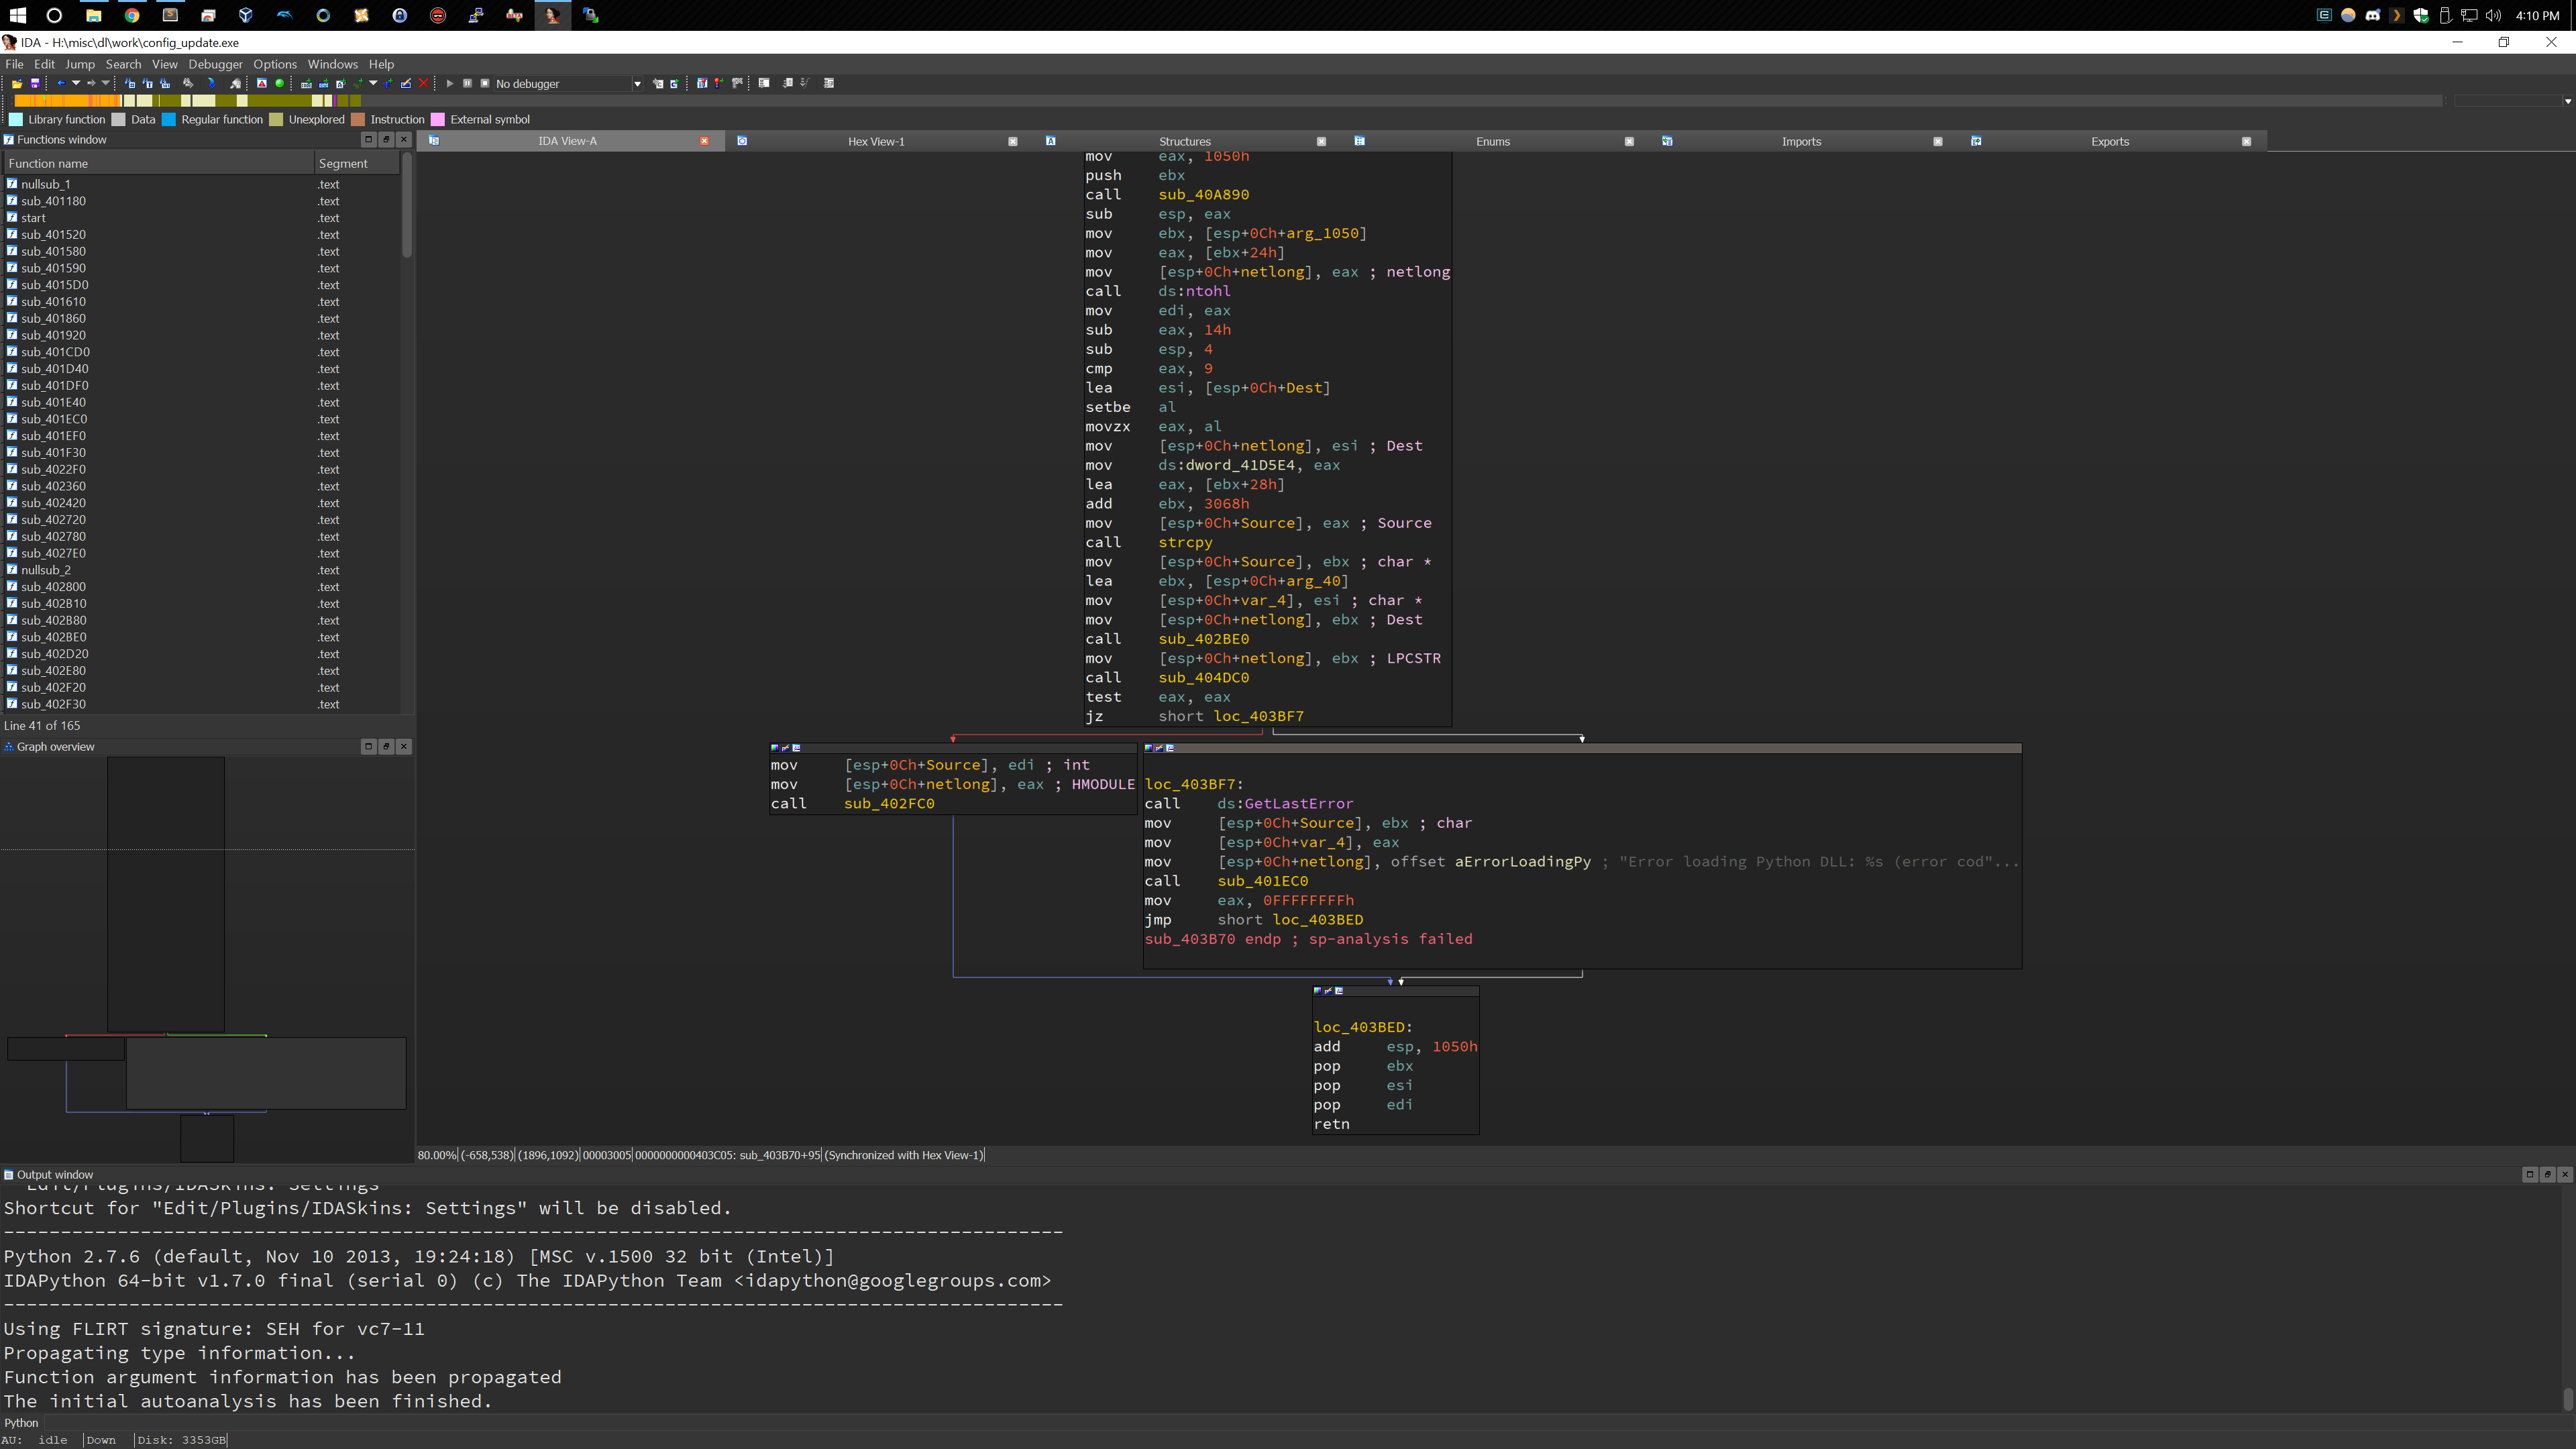Select sub_402BE0 in the Functions list
2576x1449 pixels.
(x=54, y=637)
